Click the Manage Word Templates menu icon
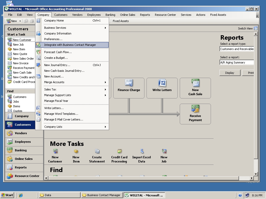The width and height of the screenshot is (266, 199). pos(38,114)
